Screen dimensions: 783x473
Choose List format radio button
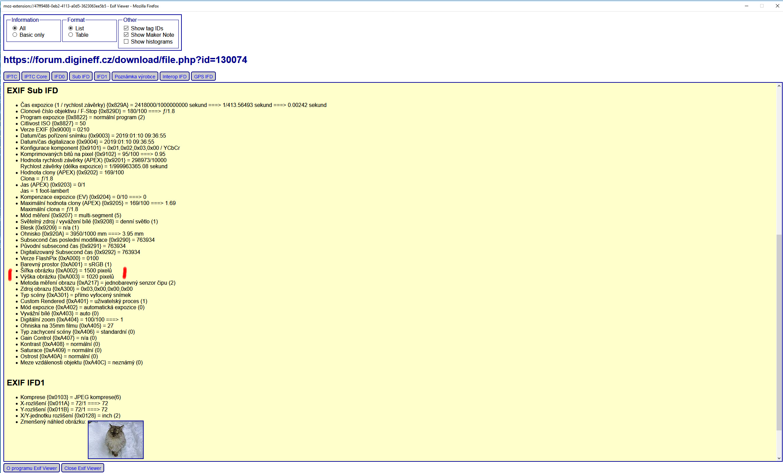71,28
